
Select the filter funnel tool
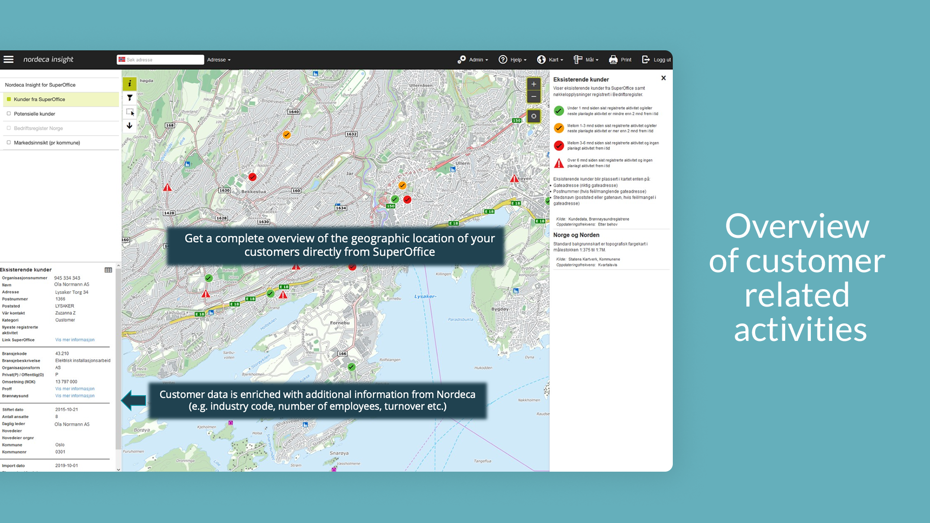tap(129, 98)
